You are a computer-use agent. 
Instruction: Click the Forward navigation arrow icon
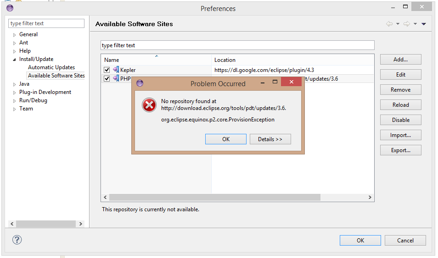(x=407, y=24)
